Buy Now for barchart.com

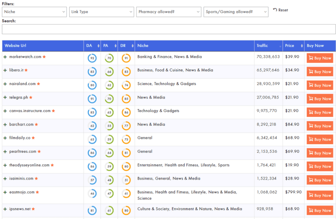(x=320, y=126)
